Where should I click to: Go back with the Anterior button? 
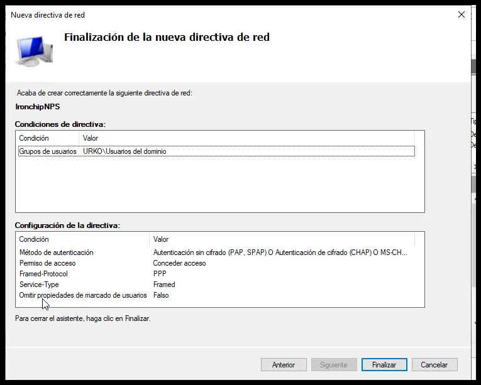[x=284, y=365]
